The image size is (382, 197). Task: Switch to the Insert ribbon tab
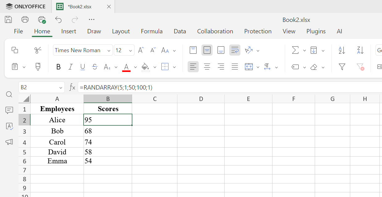point(69,31)
